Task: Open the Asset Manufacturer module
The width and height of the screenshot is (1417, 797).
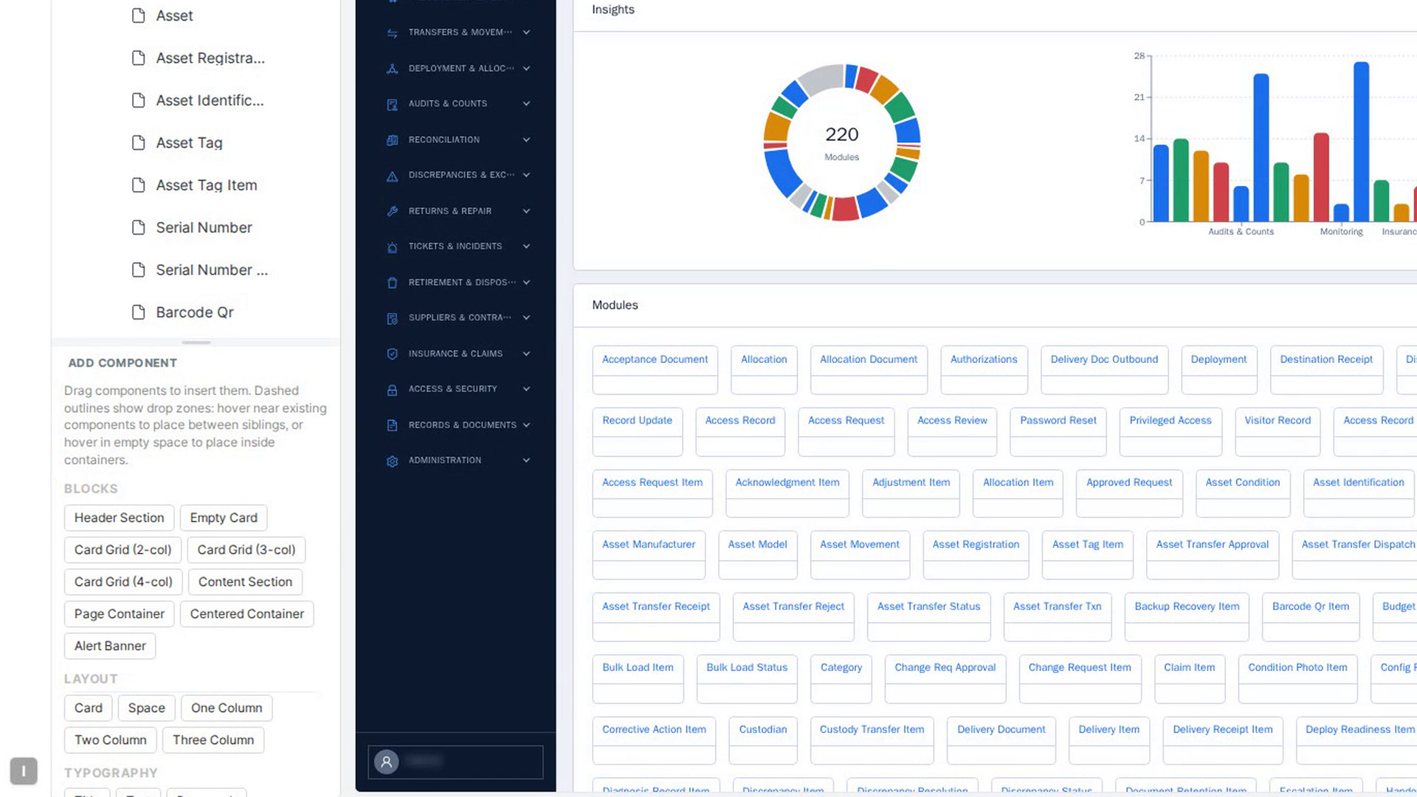Action: 648,555
